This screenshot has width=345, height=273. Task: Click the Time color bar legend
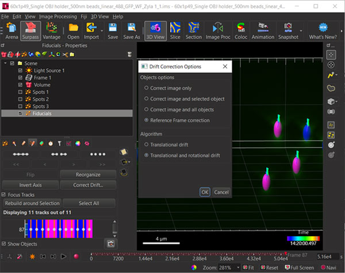(x=303, y=238)
